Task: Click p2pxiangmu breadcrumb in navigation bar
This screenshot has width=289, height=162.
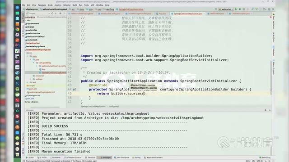Action: pos(30,9)
